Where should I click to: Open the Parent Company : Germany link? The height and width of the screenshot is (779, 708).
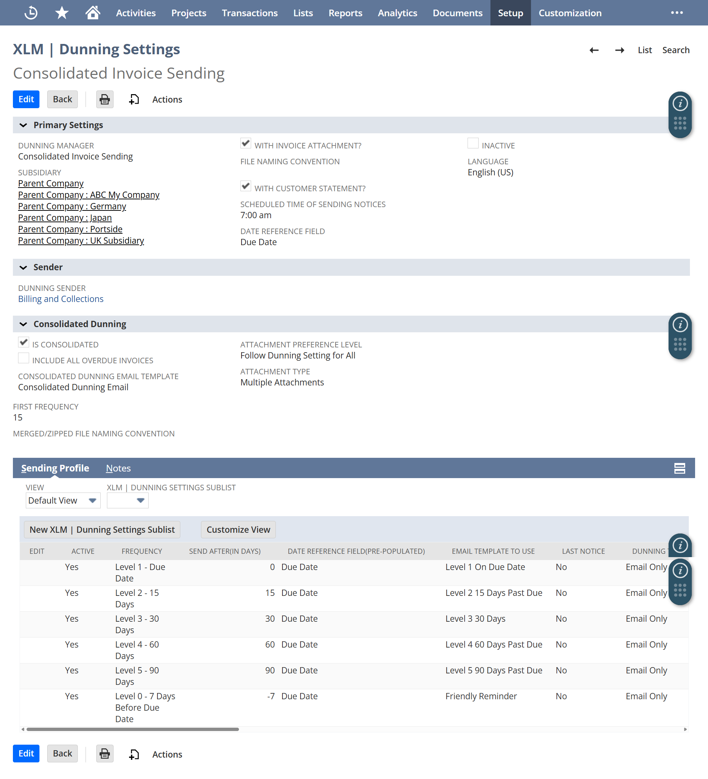72,206
